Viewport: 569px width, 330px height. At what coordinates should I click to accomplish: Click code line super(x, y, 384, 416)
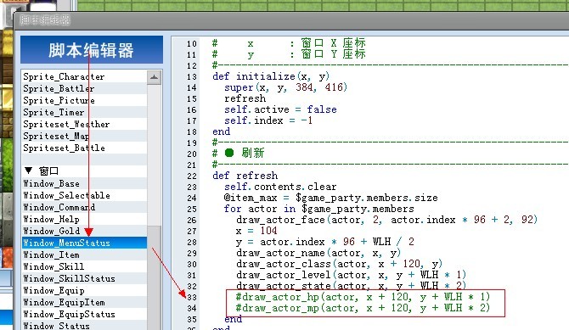[285, 87]
